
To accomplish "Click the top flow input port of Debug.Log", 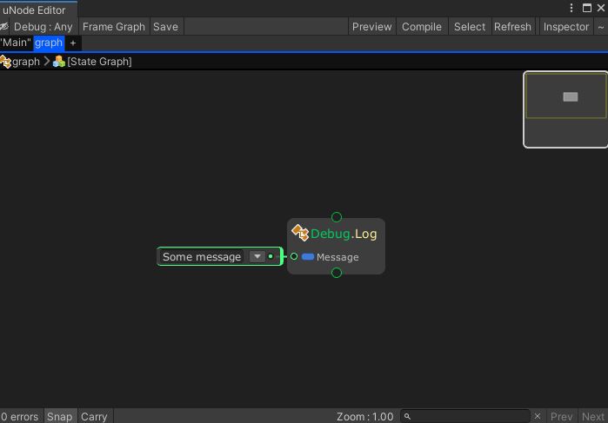I will [x=337, y=217].
